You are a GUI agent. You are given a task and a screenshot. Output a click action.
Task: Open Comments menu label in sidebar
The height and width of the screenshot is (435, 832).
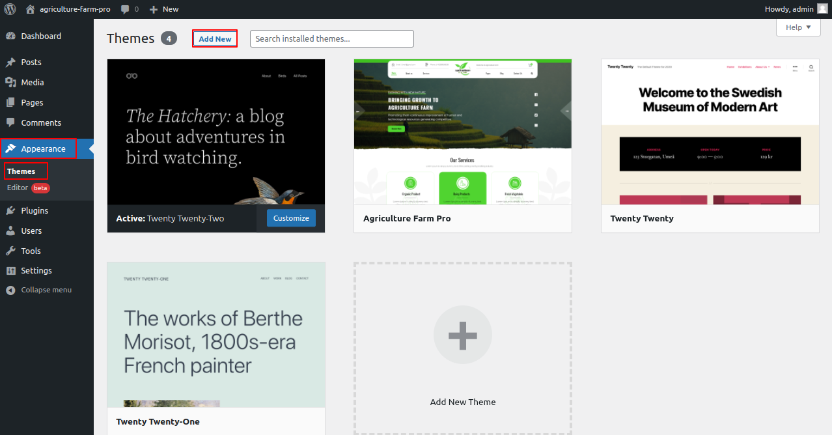pos(41,122)
